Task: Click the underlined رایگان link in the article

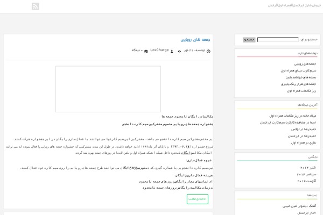Action: (185, 153)
